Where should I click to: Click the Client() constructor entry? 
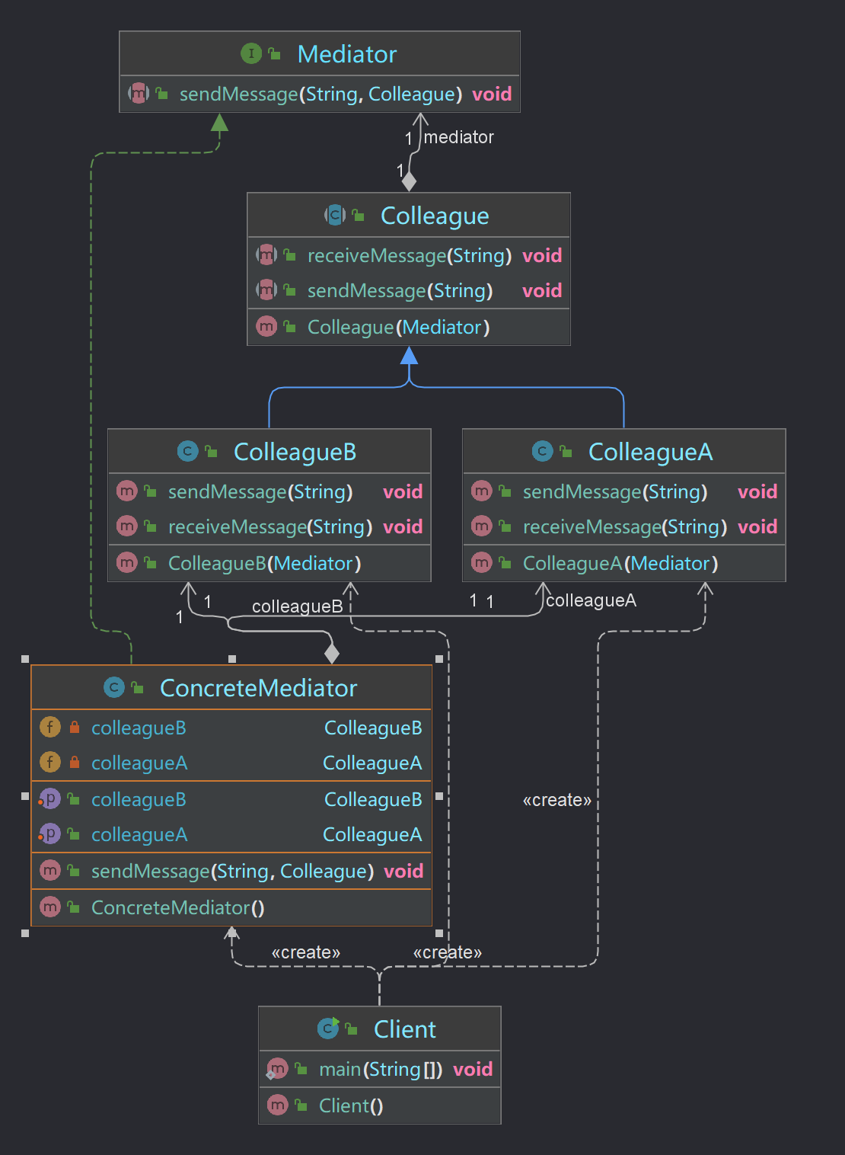(350, 1106)
